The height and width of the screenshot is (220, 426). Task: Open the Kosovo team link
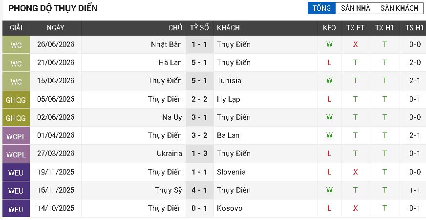point(230,208)
